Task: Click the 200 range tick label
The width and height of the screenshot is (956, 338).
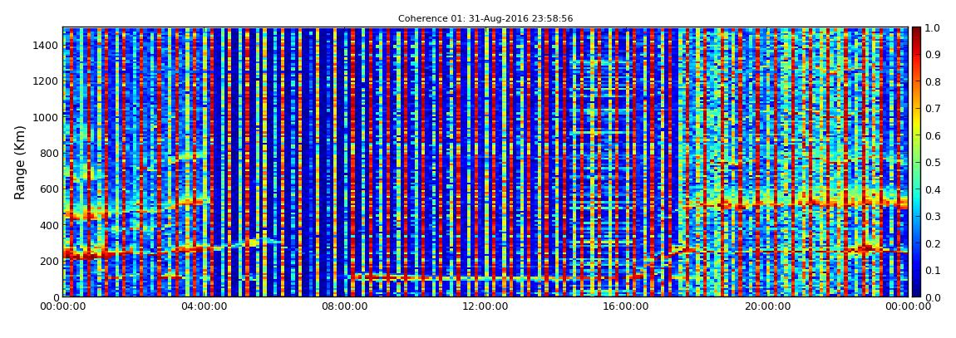Action: [x=49, y=261]
